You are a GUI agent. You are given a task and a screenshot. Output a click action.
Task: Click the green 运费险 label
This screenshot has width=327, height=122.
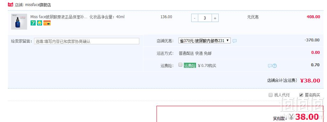190,66
